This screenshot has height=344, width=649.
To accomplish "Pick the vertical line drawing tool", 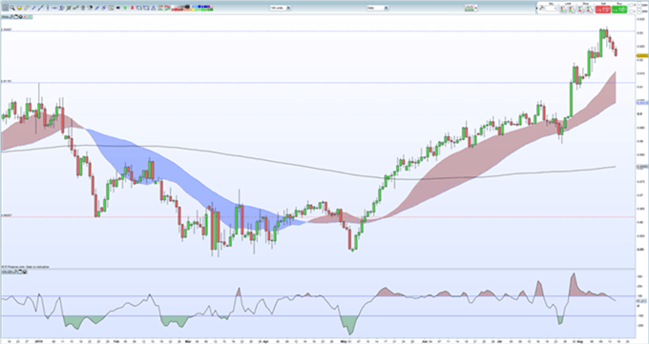I will pos(48,8).
